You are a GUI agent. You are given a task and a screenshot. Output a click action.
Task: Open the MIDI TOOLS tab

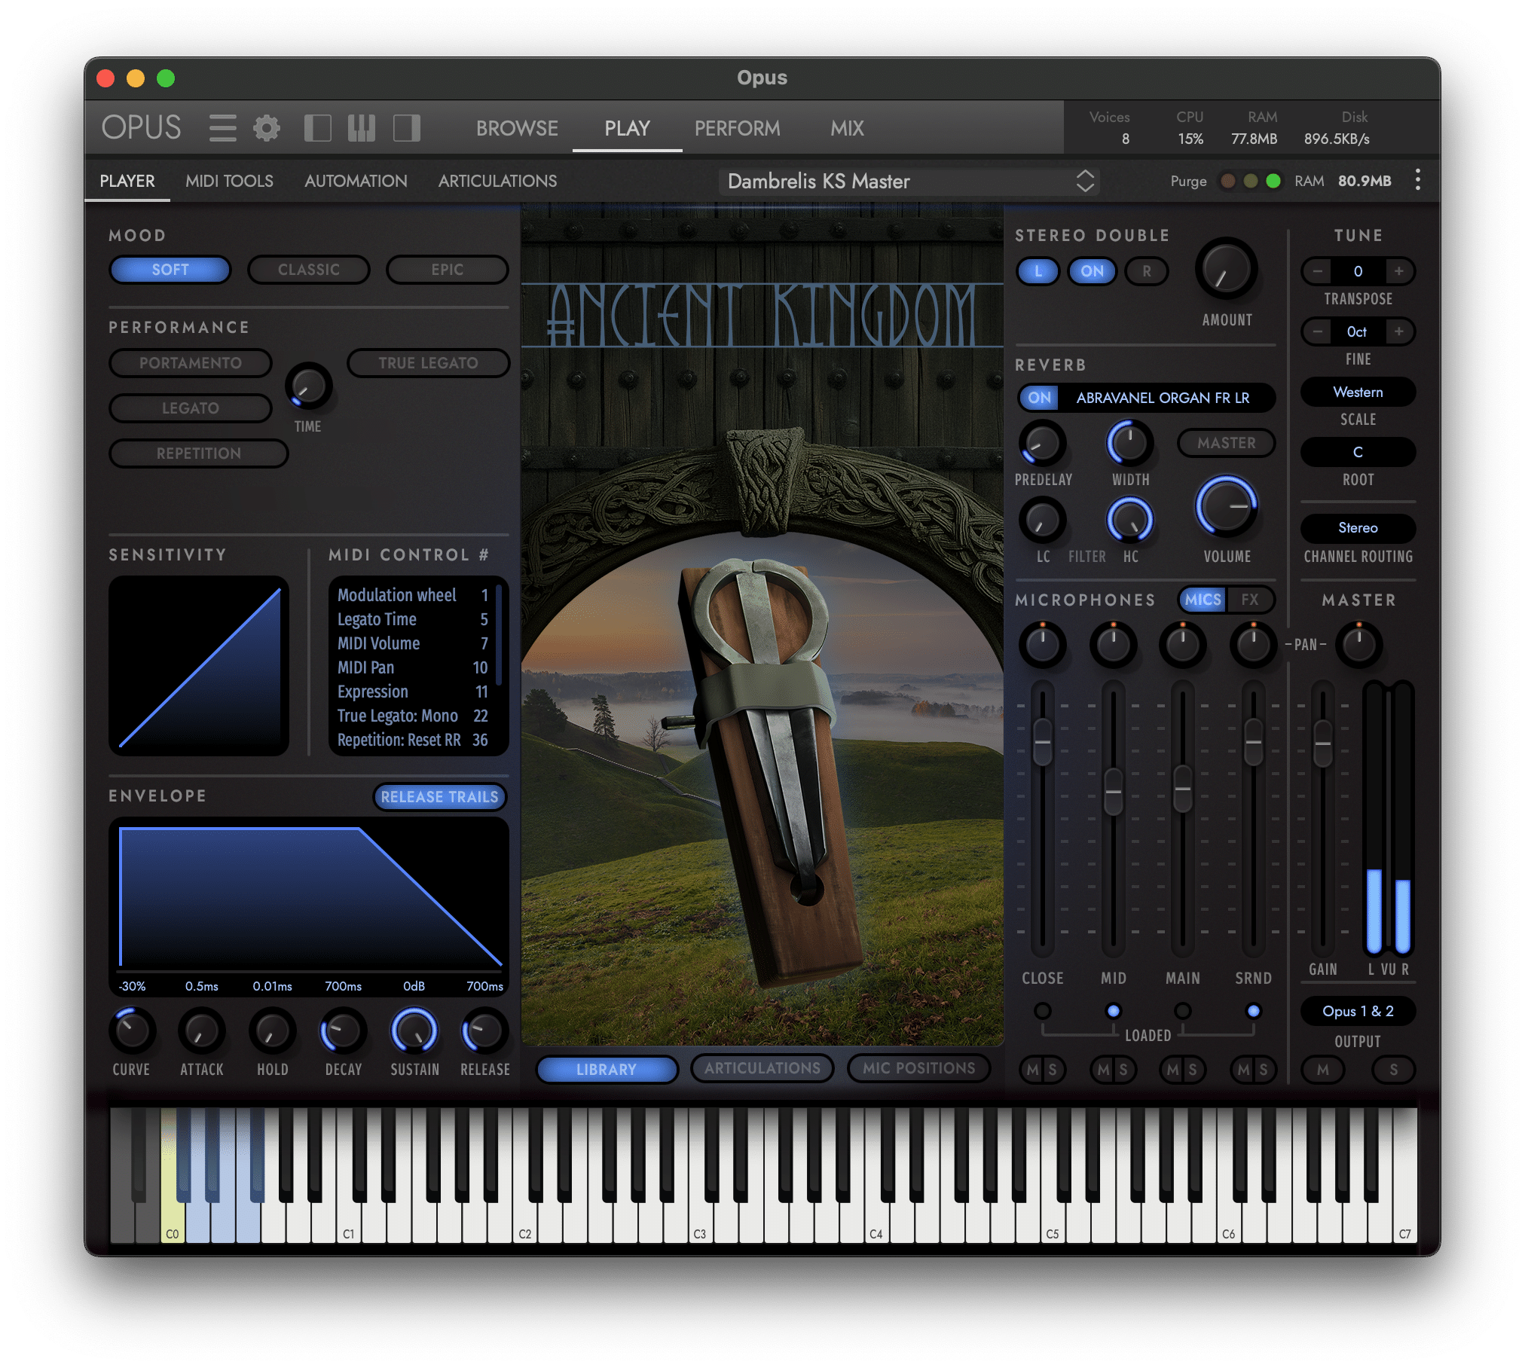click(x=229, y=181)
